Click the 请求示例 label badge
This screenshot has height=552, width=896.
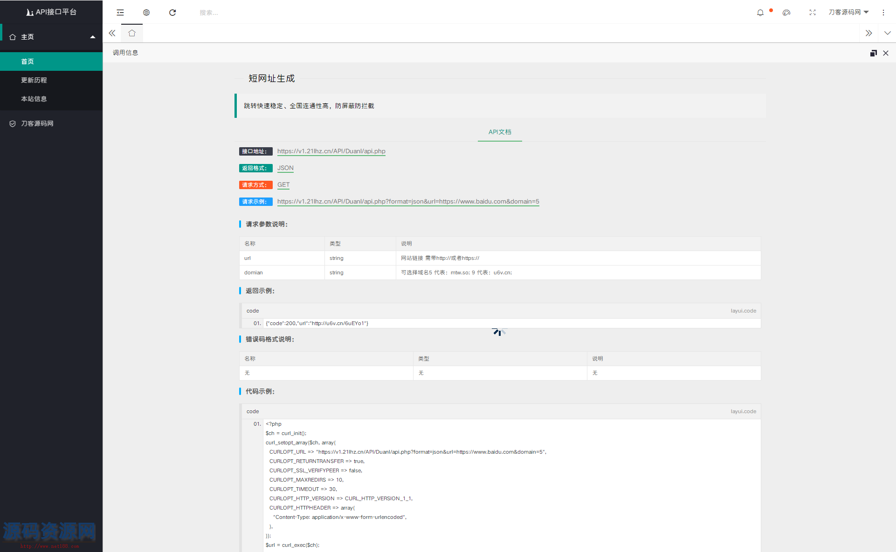click(x=256, y=202)
